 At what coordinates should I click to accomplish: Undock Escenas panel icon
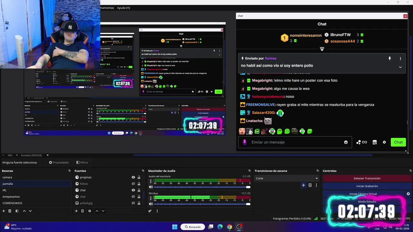(69, 171)
